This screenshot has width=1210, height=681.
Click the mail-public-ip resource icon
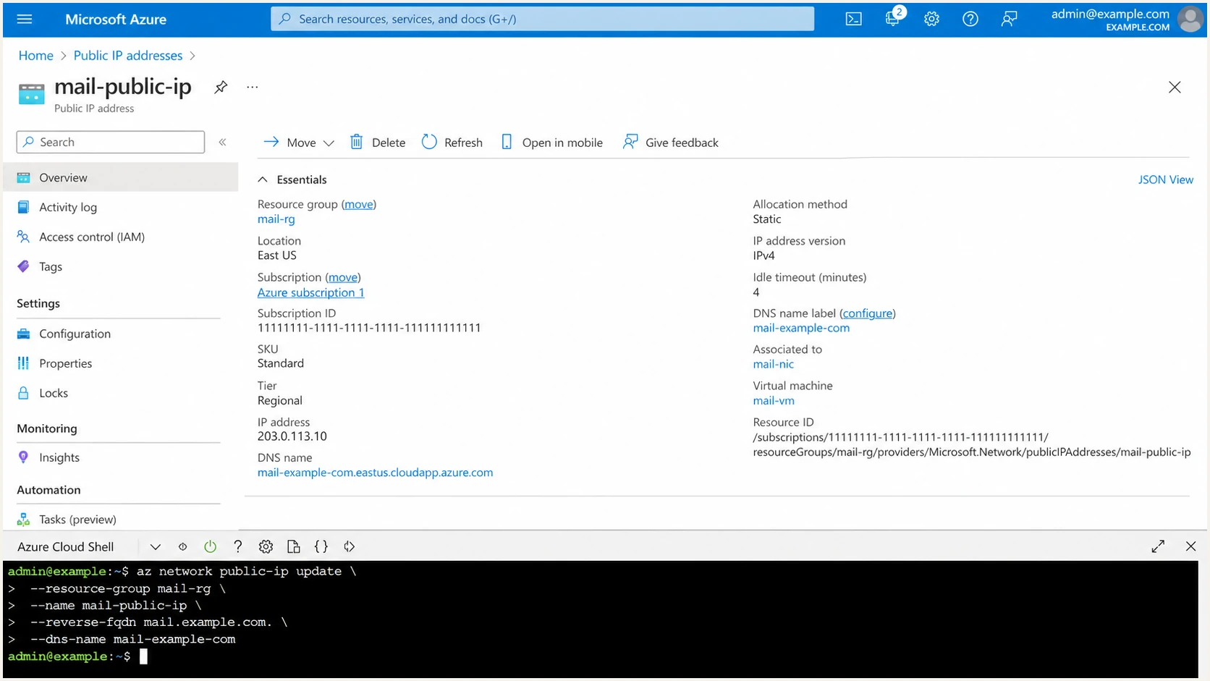31,94
